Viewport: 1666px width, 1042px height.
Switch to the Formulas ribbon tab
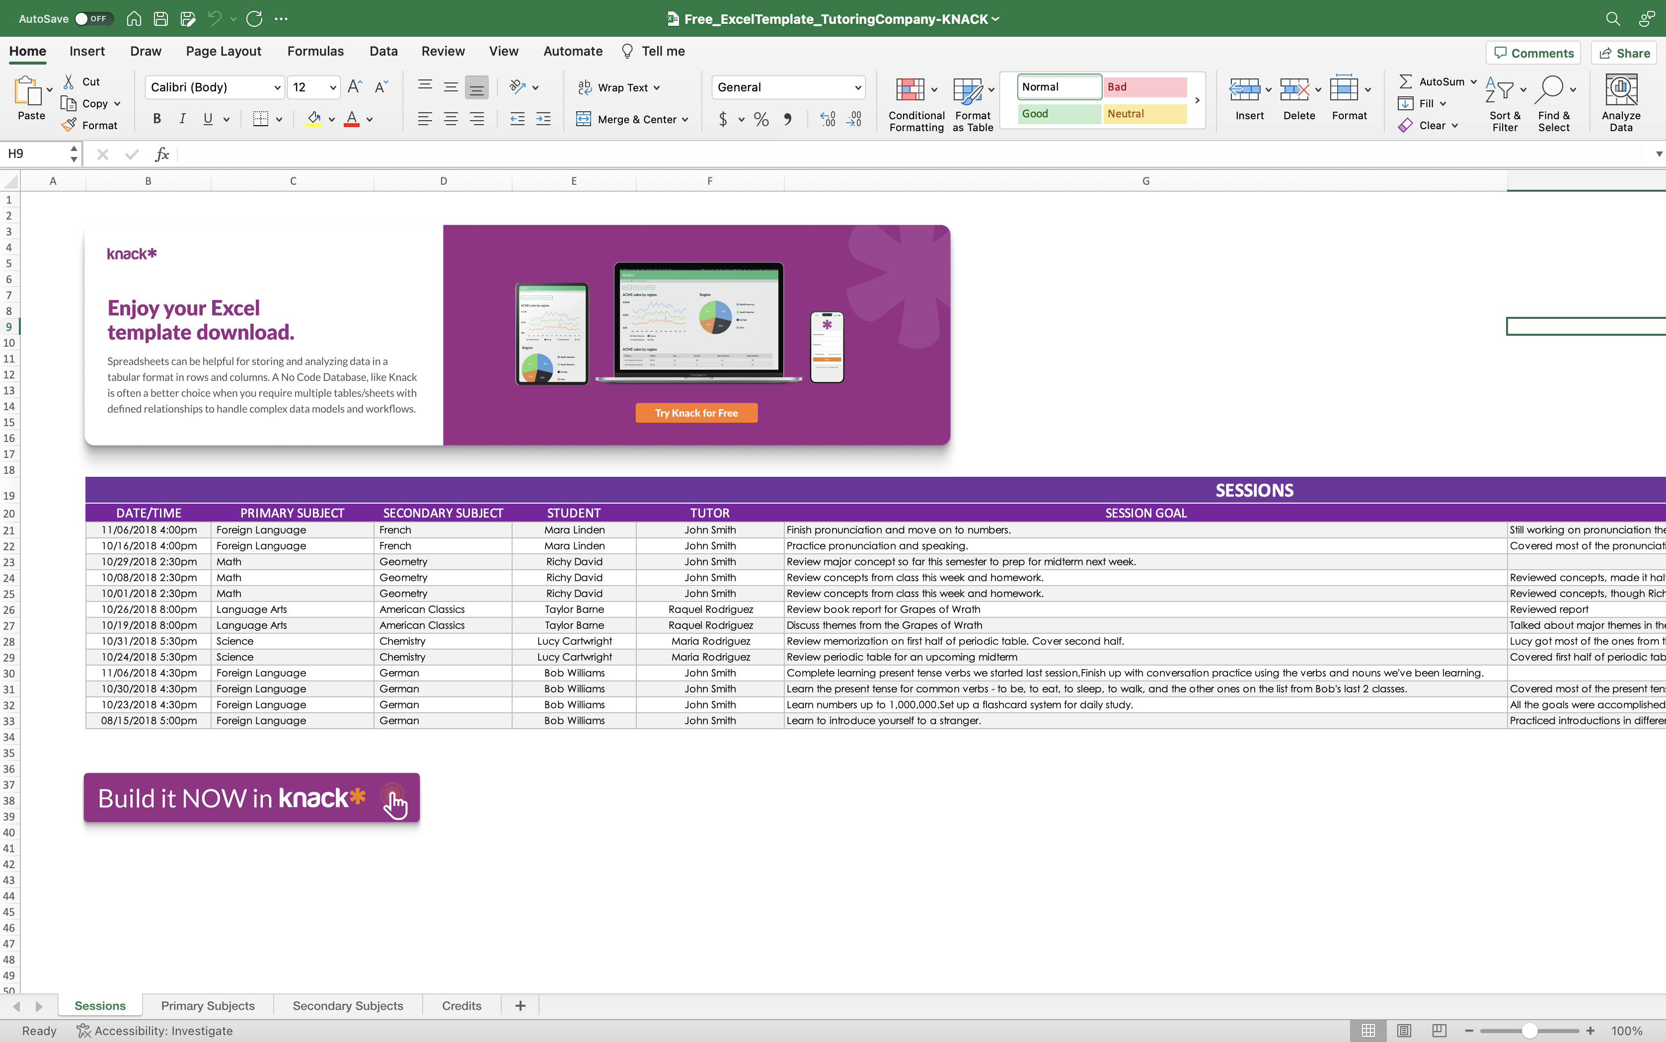pyautogui.click(x=315, y=51)
